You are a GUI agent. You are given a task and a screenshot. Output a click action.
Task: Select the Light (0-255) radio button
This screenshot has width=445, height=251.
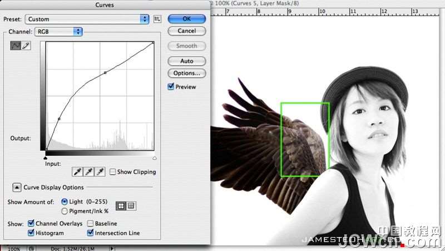tap(65, 201)
